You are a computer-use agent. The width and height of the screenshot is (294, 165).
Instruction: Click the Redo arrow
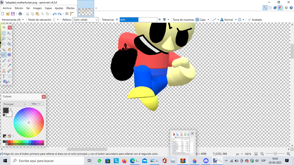coord(60,14)
